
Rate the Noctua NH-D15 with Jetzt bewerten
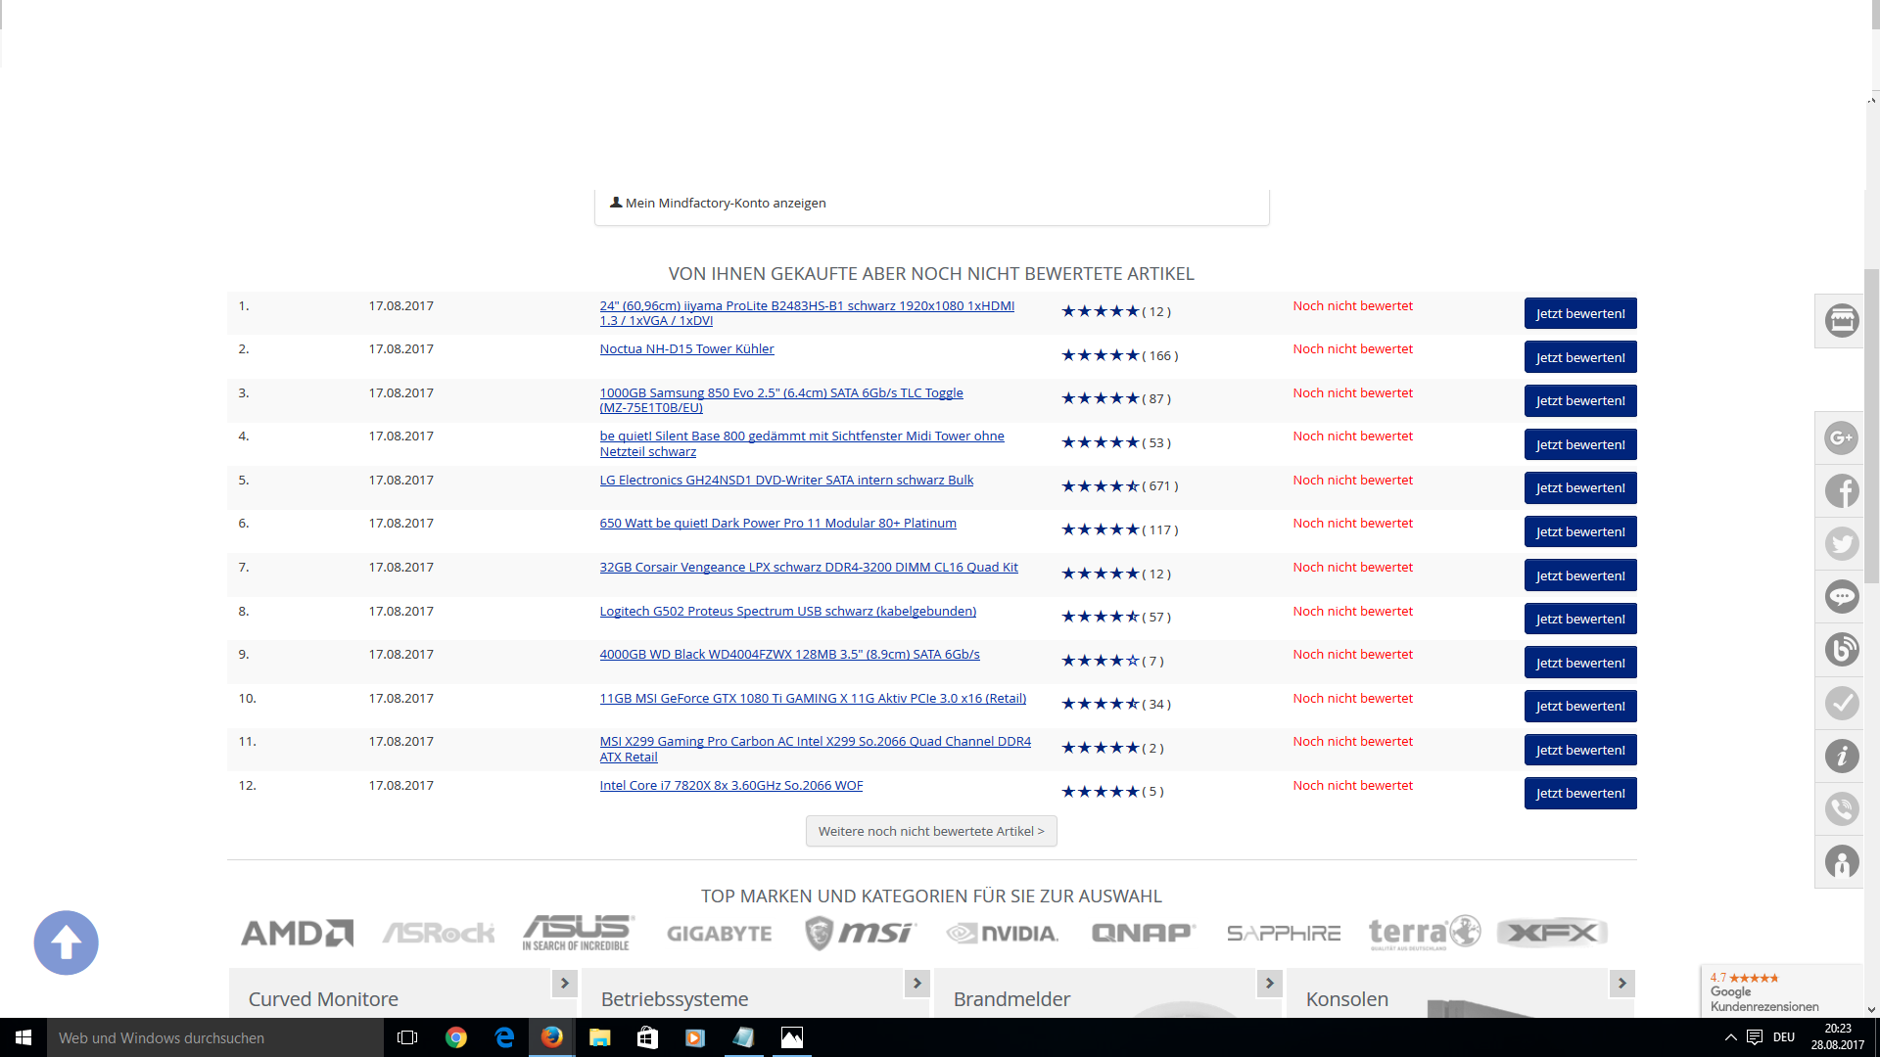[x=1579, y=357]
